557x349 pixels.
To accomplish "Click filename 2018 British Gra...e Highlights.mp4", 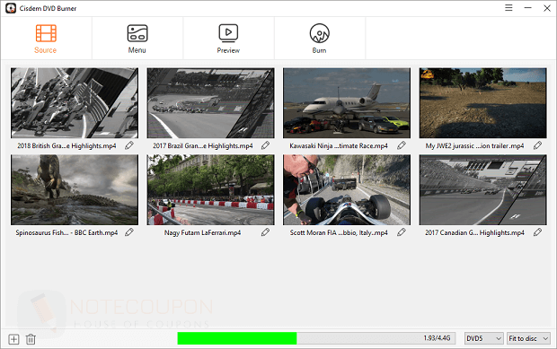I will (66, 145).
